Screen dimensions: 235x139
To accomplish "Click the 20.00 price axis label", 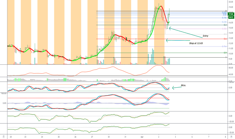I will pos(231,2).
